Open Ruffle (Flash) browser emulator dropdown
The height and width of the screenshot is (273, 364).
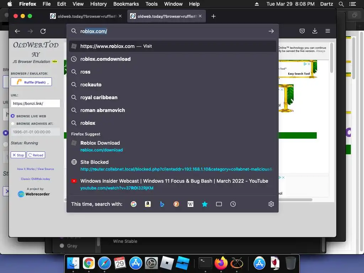click(31, 82)
